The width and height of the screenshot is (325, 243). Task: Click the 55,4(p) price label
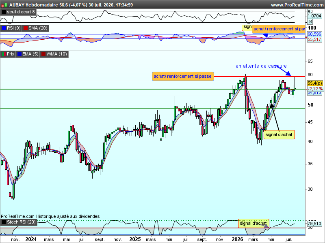click(315, 83)
